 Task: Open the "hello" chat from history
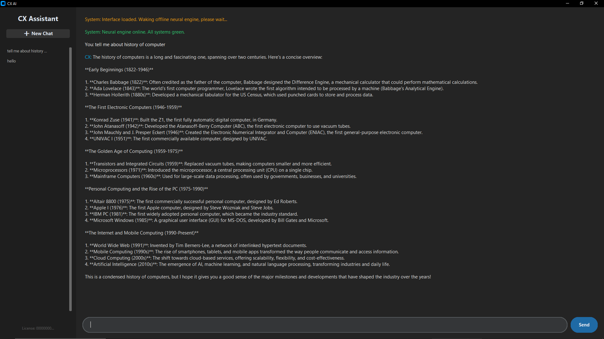(x=12, y=61)
